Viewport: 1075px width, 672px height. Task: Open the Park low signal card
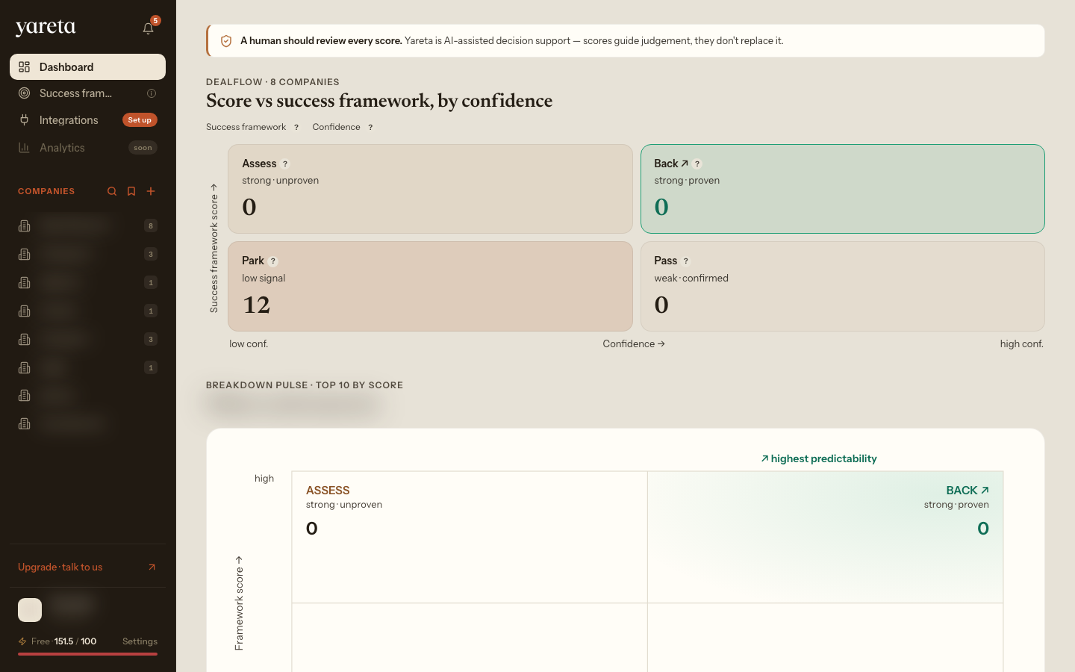(430, 286)
